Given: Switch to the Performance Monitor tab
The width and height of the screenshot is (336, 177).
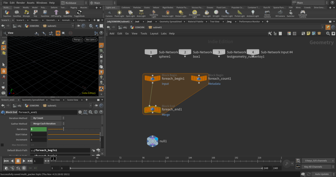Looking at the screenshot, I should click(249, 22).
